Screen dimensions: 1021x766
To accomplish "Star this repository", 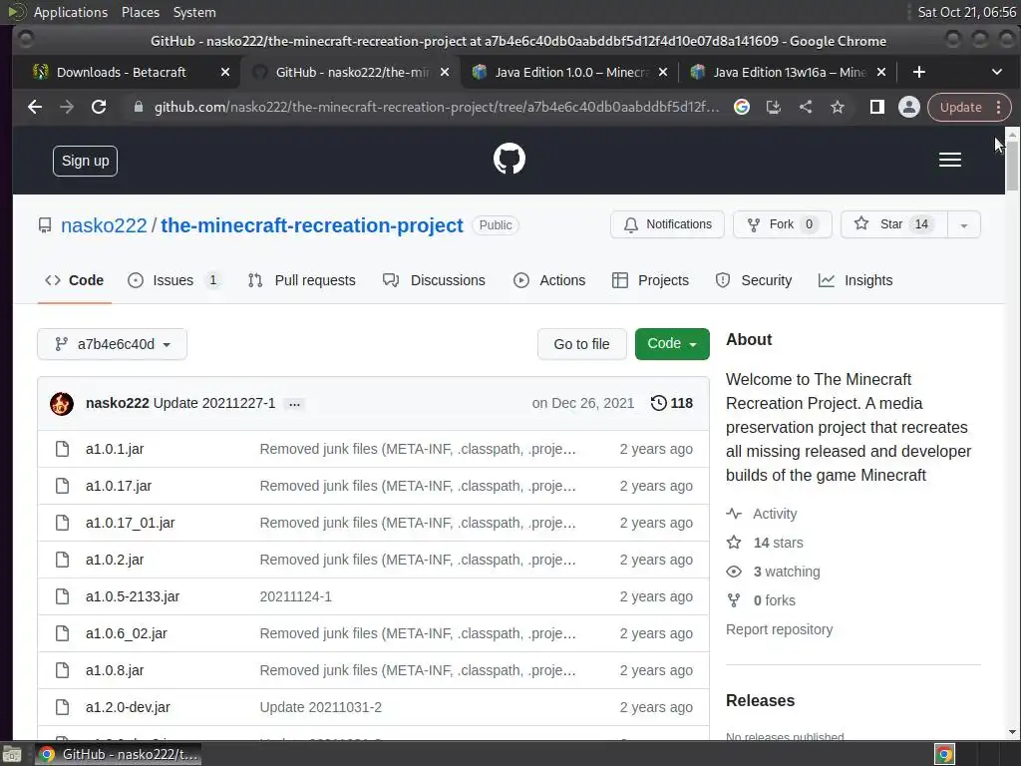I will click(x=894, y=224).
